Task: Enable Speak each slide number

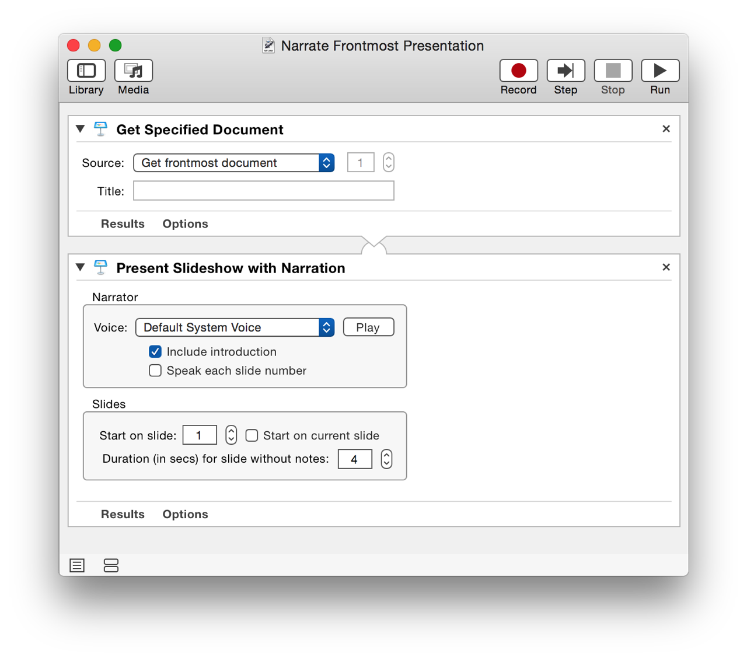Action: pos(155,371)
